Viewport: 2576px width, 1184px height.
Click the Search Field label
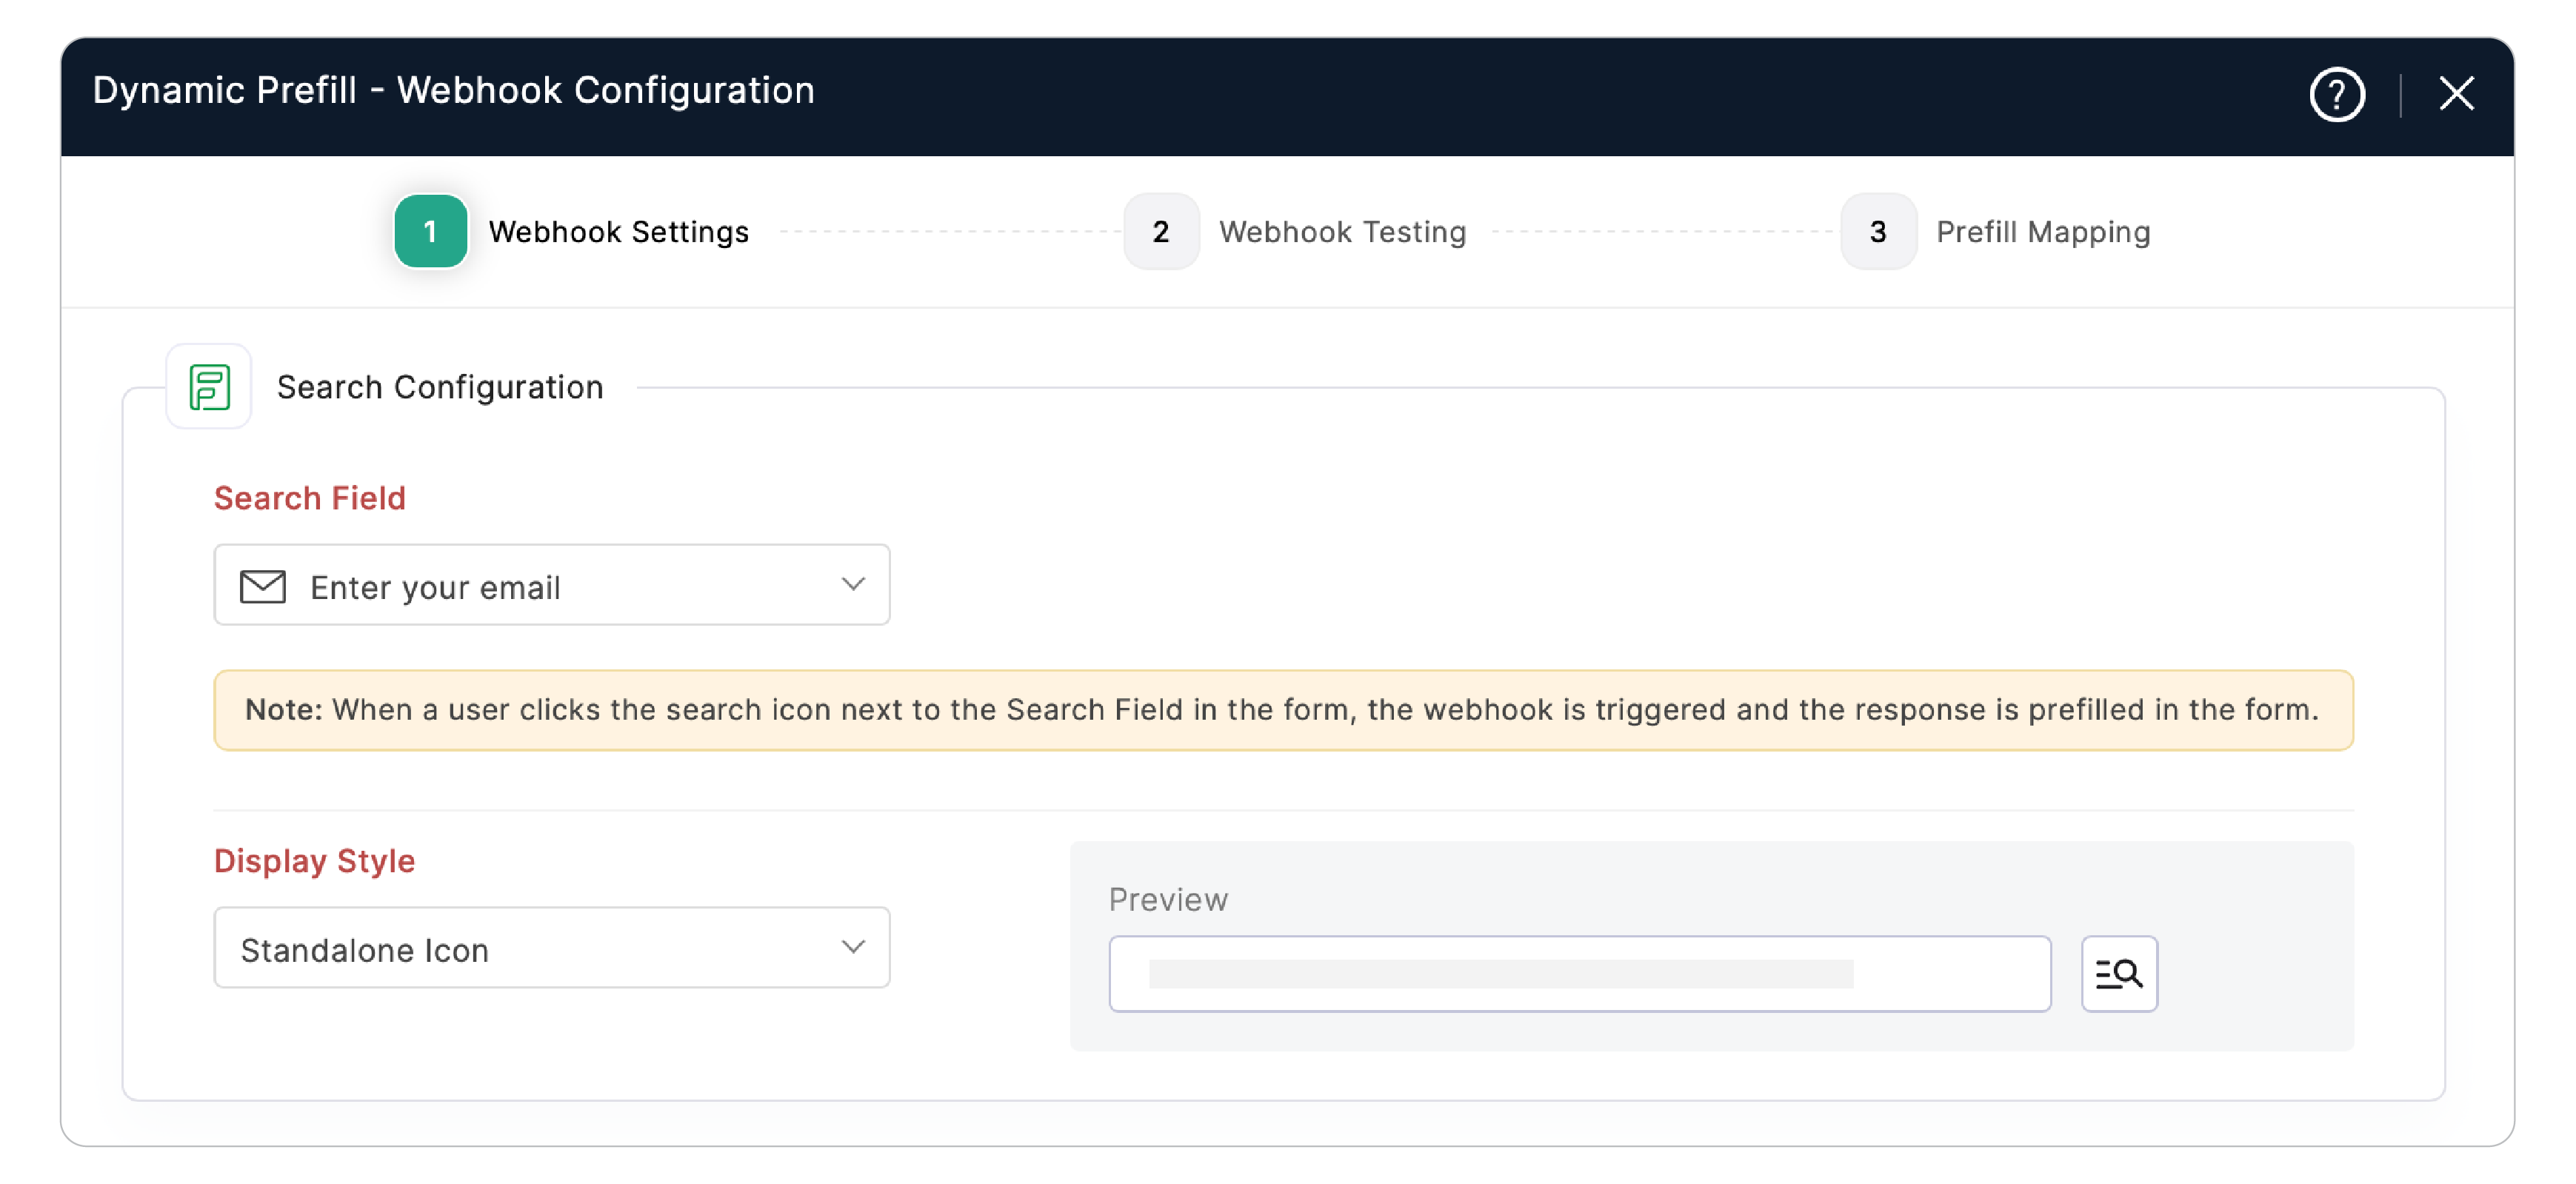(310, 498)
